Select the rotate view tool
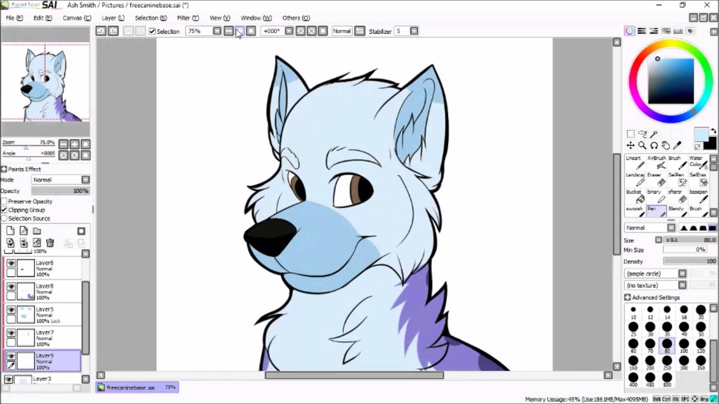This screenshot has width=719, height=404. point(654,145)
